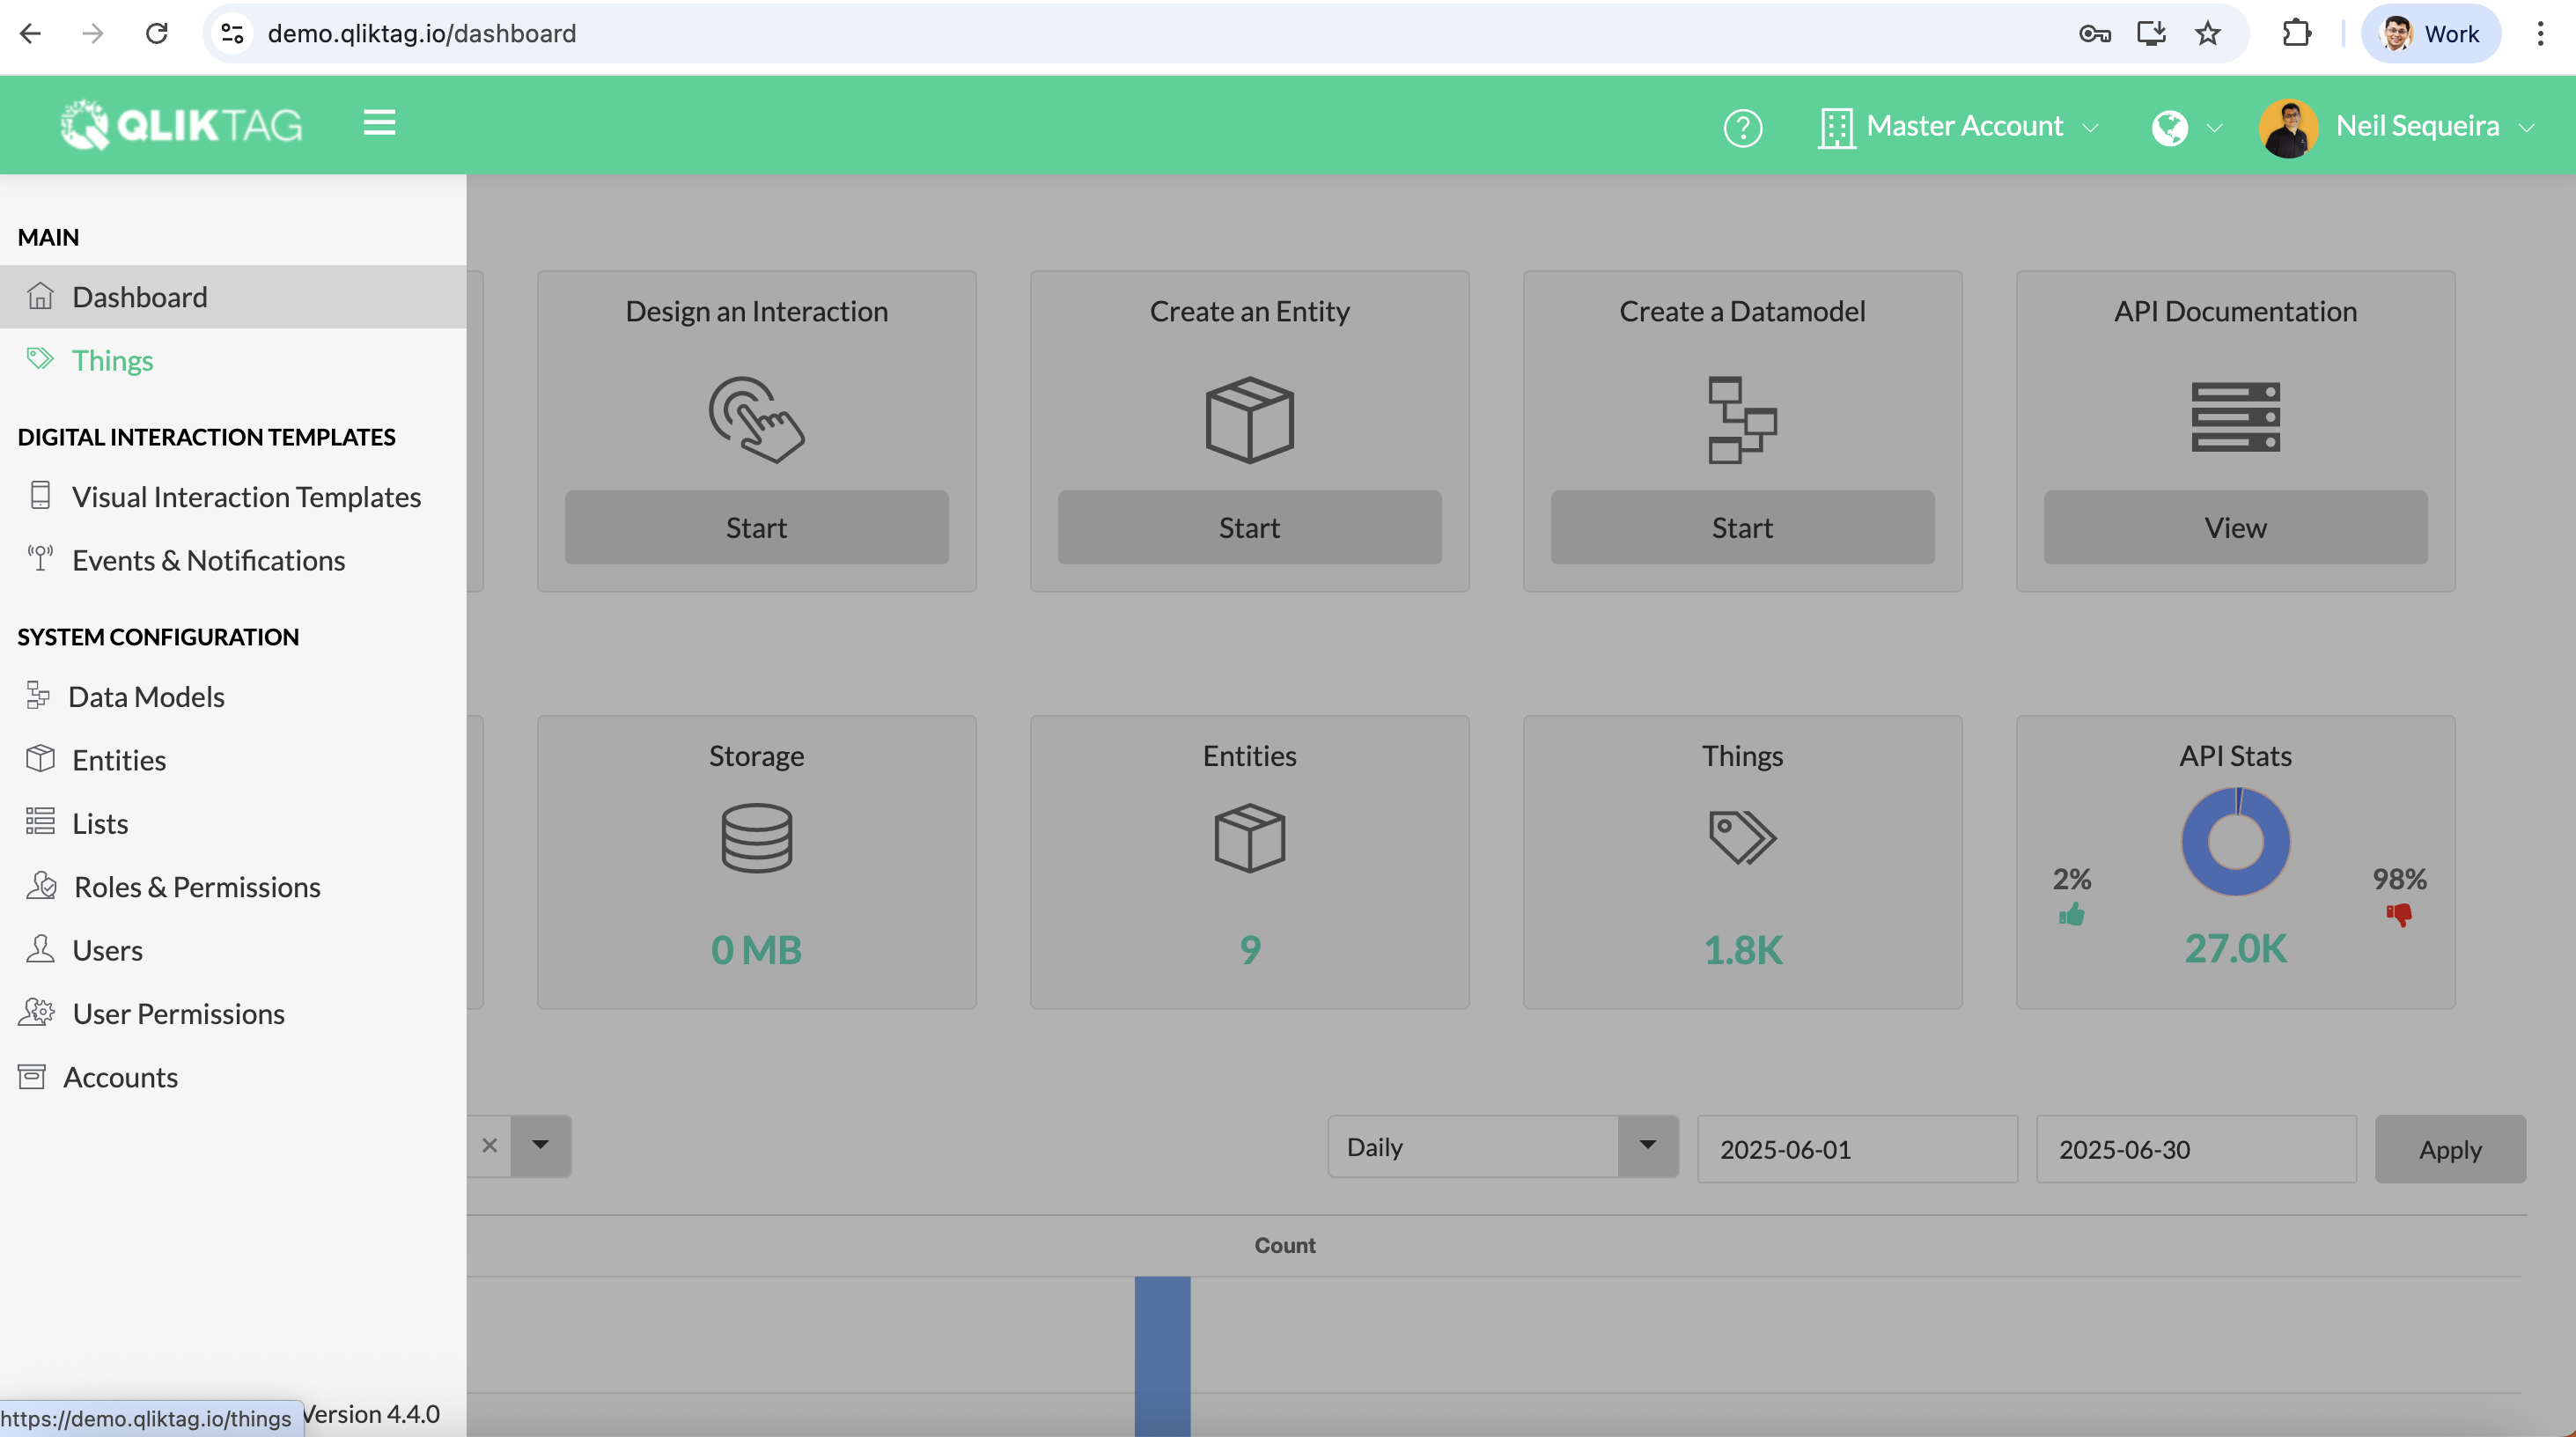View the API Documentation
The width and height of the screenshot is (2576, 1437).
tap(2234, 527)
